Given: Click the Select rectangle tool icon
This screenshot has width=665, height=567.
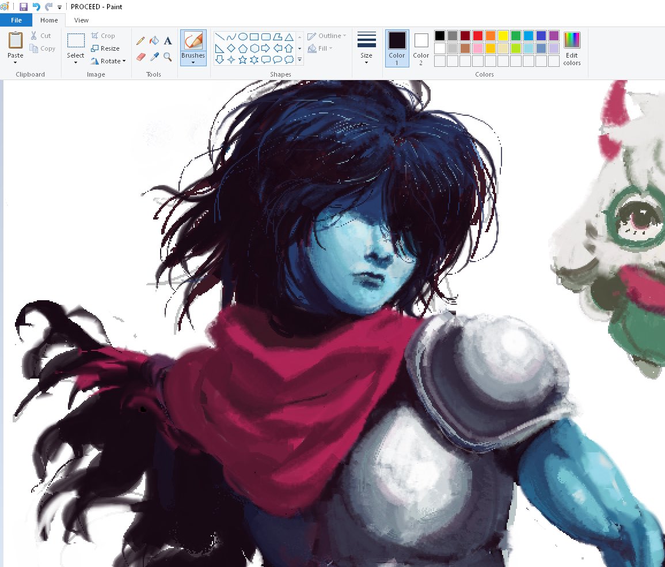Looking at the screenshot, I should pyautogui.click(x=76, y=41).
